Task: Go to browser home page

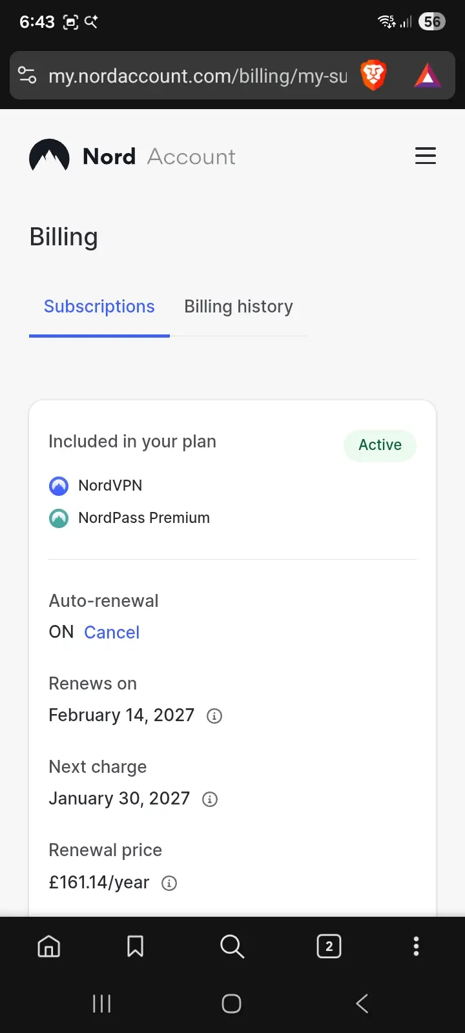Action: 49,946
